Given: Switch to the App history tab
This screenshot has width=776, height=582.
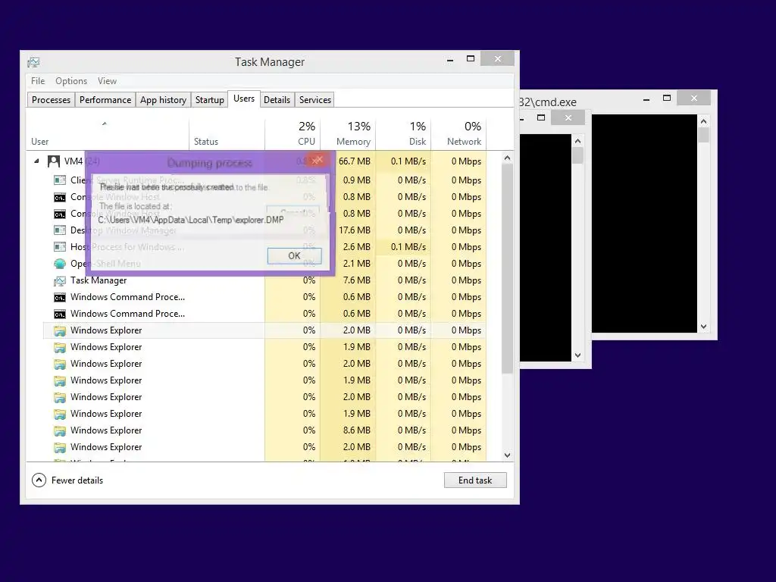Looking at the screenshot, I should point(163,100).
